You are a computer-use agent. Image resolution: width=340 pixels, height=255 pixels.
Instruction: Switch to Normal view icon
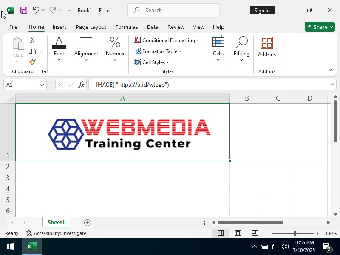[x=221, y=233]
